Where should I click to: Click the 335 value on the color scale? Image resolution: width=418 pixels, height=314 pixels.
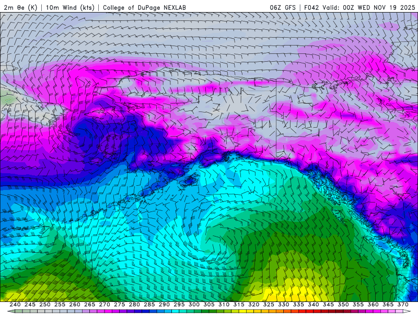click(298, 305)
